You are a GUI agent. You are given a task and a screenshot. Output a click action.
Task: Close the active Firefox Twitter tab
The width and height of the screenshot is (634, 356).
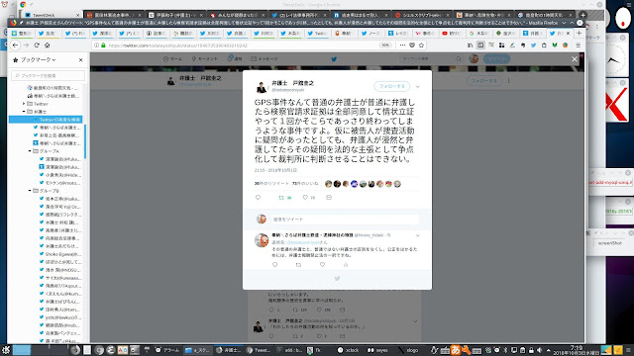(x=568, y=33)
